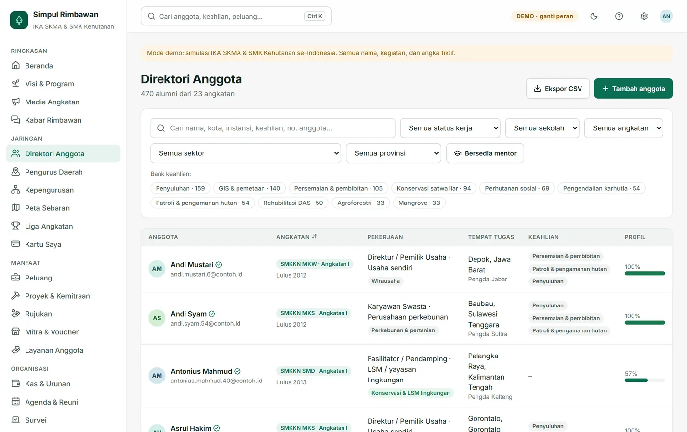Toggle dark mode moon icon

point(594,16)
